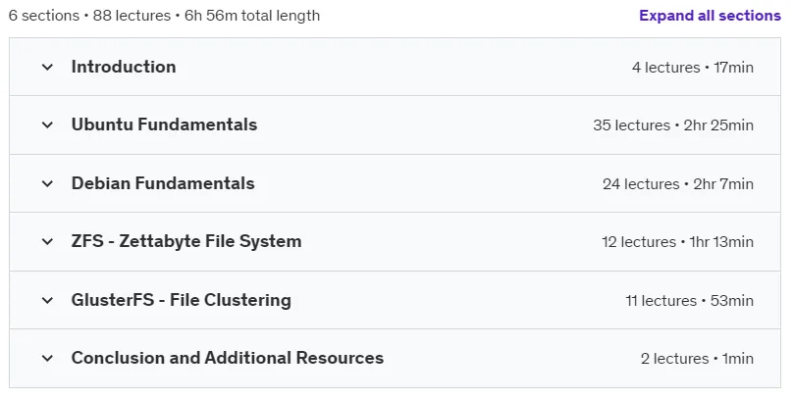Click the 11 lectures • 53min label
Image resolution: width=793 pixels, height=398 pixels.
click(x=689, y=301)
